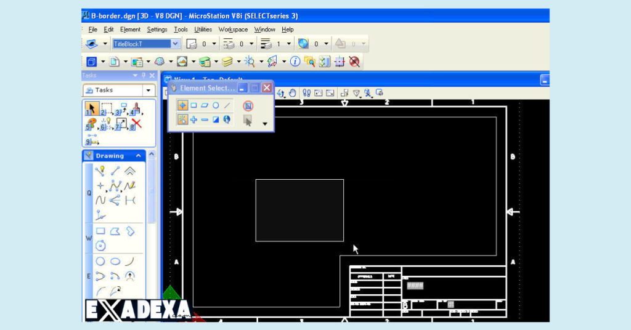The width and height of the screenshot is (631, 330).
Task: Choose the Measure tool numbered 9
Action: [92, 139]
